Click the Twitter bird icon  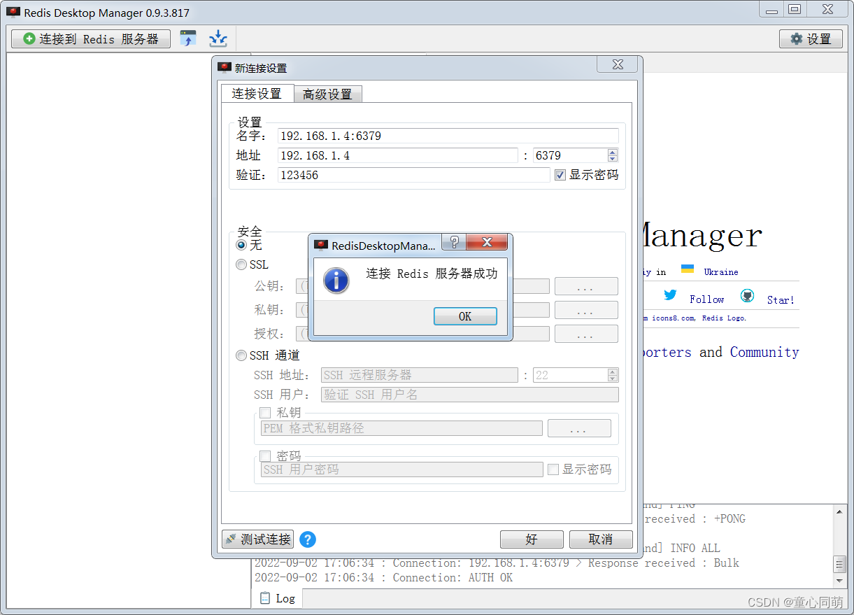(670, 295)
